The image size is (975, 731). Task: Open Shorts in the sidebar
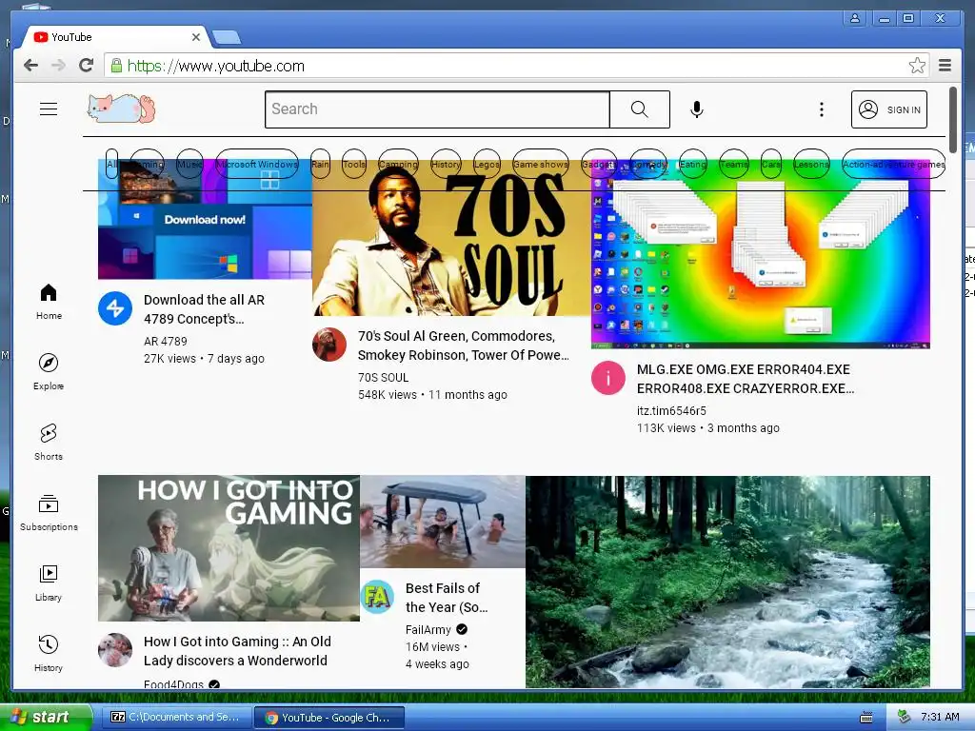point(49,443)
